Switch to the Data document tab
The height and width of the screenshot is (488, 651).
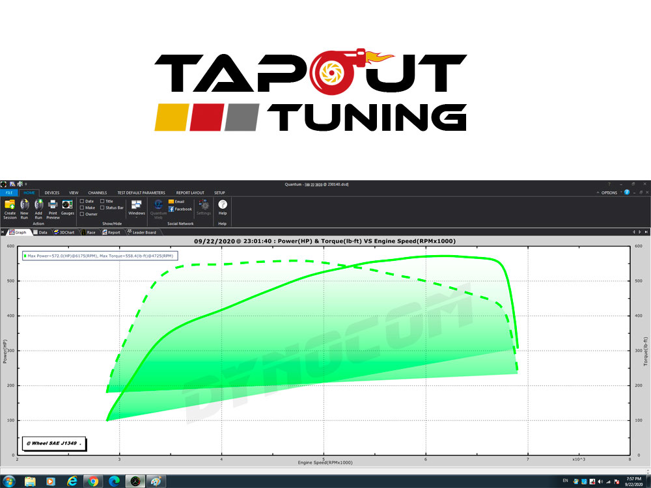tap(40, 232)
